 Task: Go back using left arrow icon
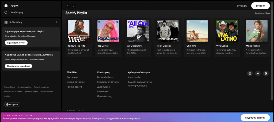click(68, 6)
